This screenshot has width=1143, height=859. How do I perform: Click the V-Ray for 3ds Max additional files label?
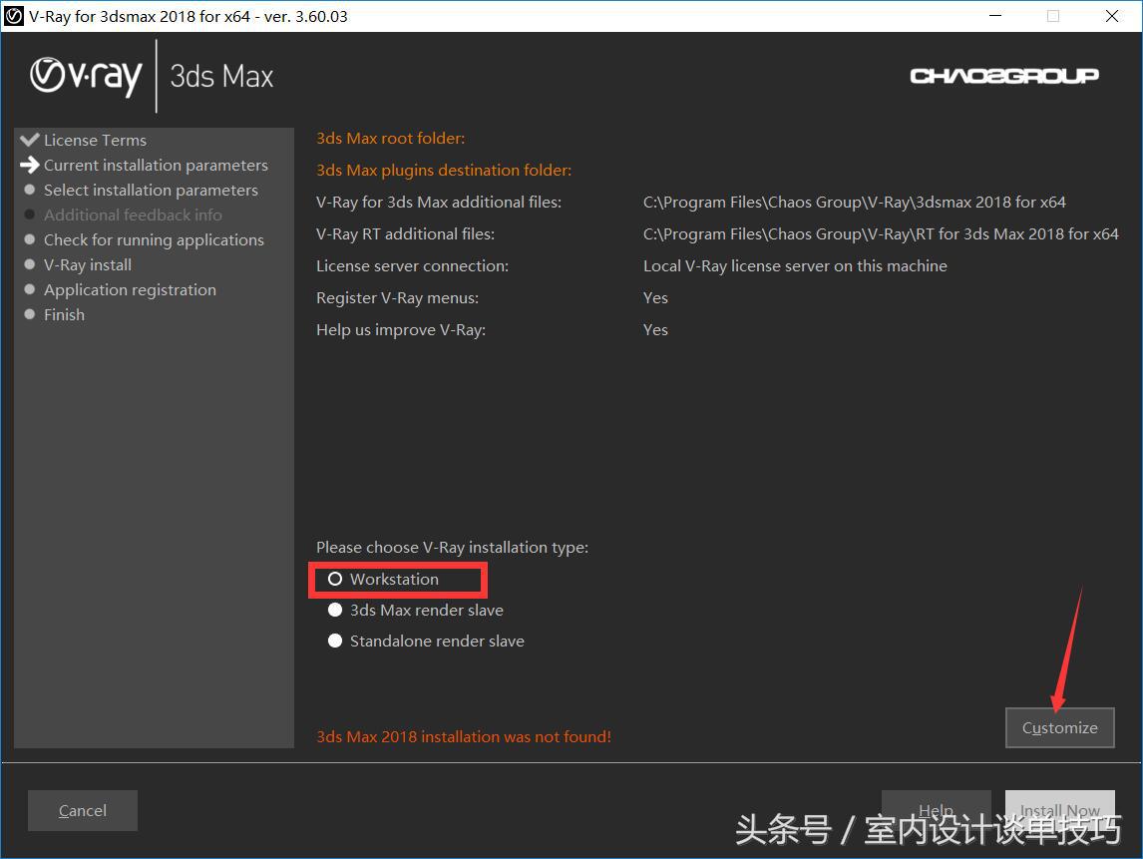(x=438, y=202)
